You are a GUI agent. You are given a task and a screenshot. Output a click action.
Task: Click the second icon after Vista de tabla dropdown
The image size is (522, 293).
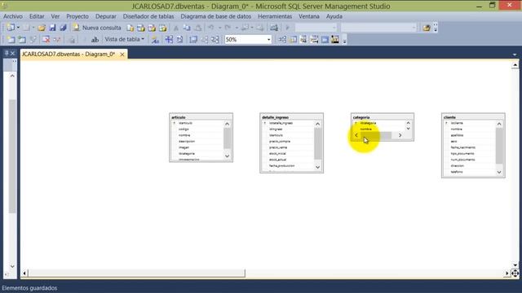point(169,40)
